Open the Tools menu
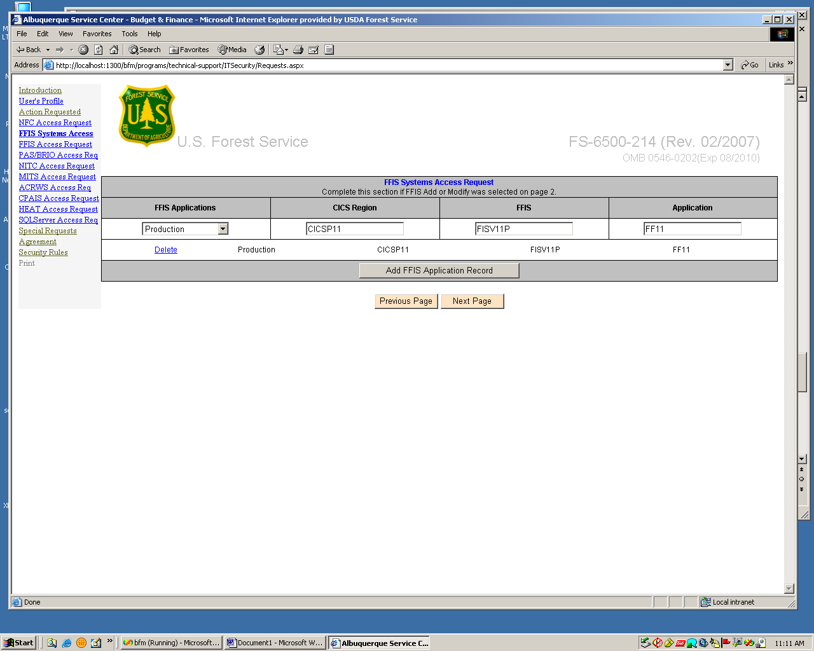This screenshot has height=651, width=814. (x=129, y=34)
